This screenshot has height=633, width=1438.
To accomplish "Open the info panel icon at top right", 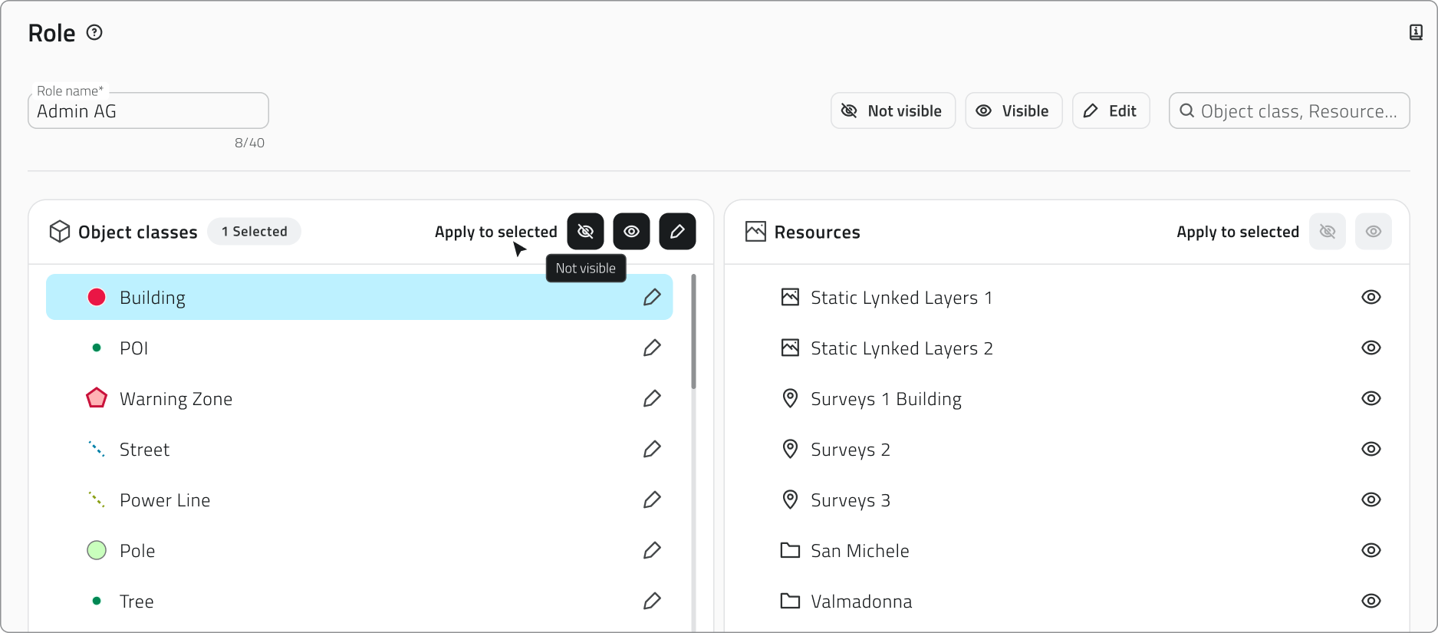I will tap(1416, 32).
